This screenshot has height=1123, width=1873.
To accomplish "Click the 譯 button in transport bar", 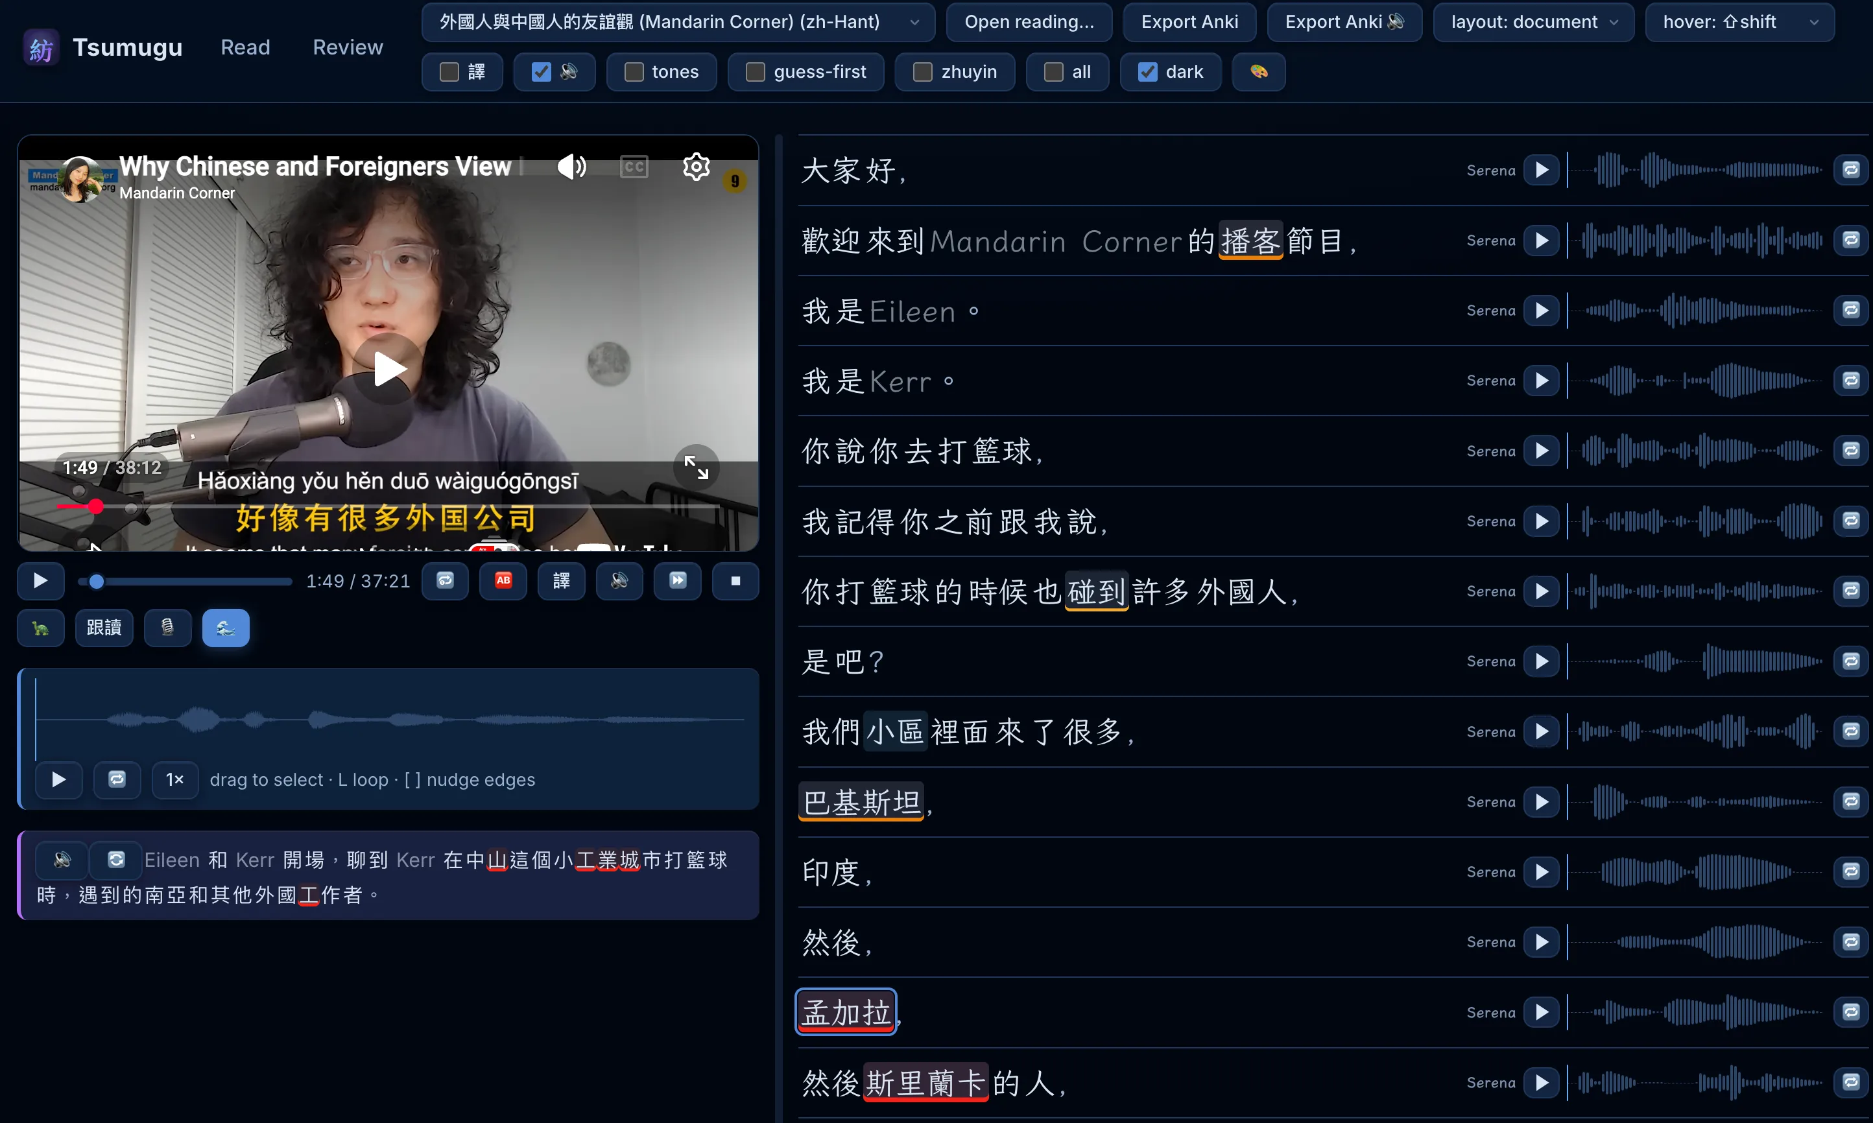I will 562,581.
